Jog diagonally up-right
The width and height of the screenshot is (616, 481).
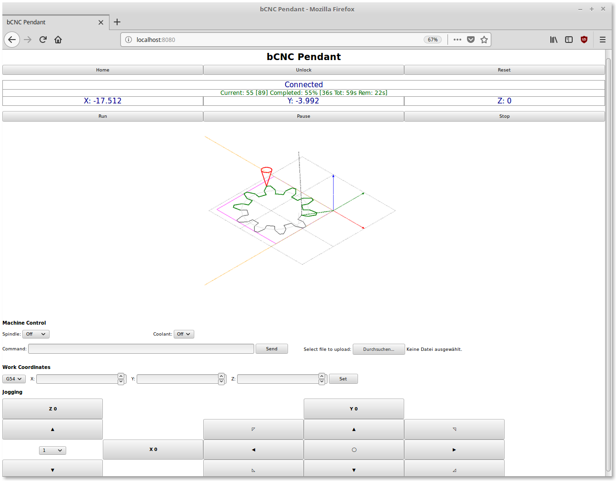point(454,430)
